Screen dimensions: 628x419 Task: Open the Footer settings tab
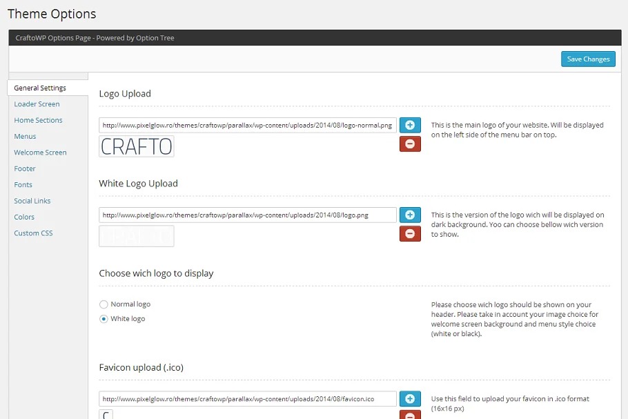[25, 168]
